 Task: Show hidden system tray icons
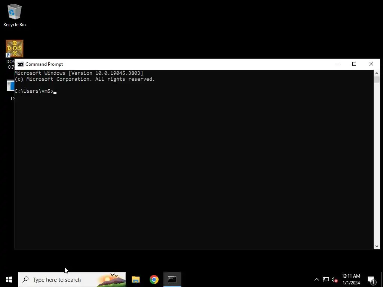click(x=316, y=280)
